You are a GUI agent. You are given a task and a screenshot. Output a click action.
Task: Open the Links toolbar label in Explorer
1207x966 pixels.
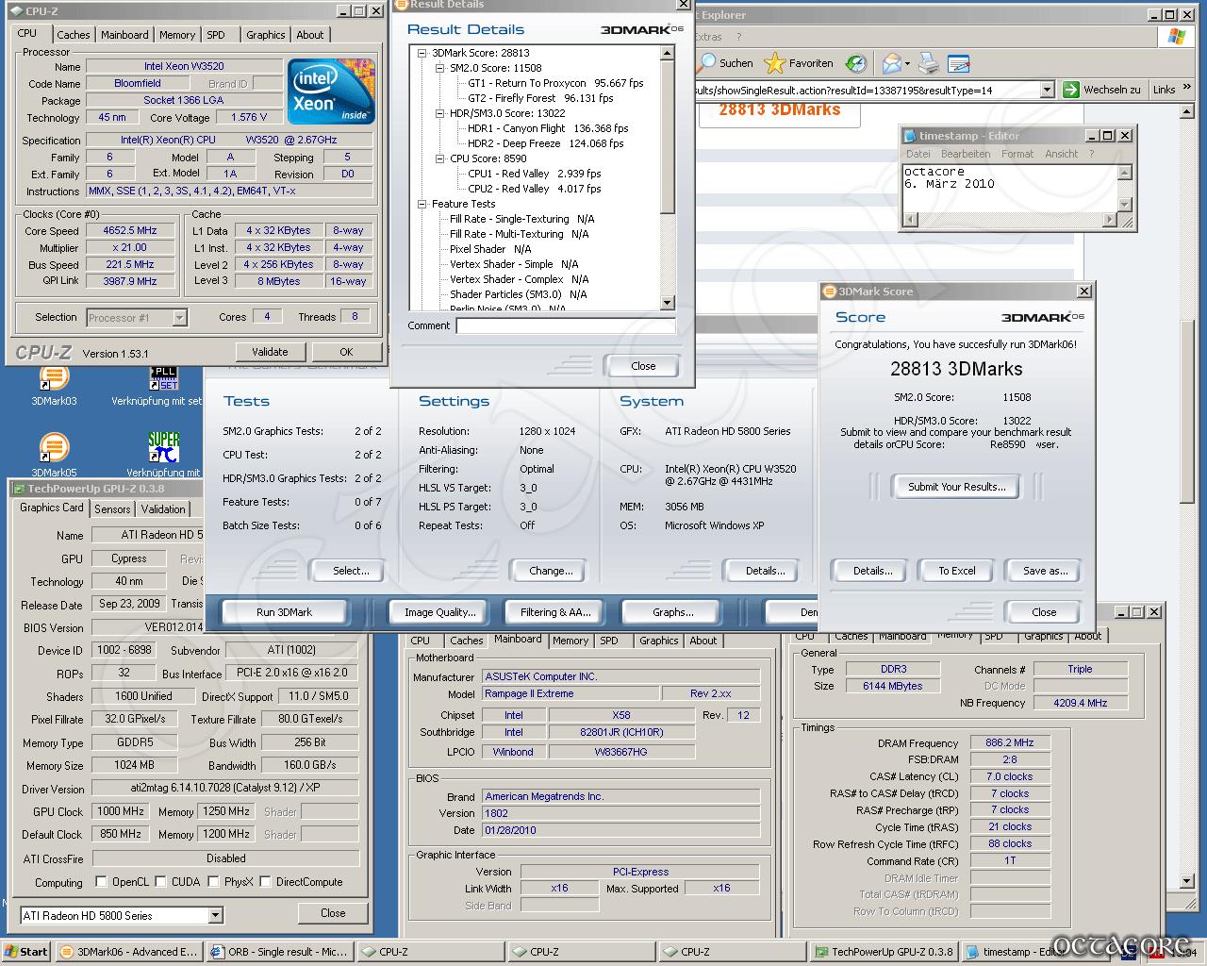click(x=1164, y=90)
